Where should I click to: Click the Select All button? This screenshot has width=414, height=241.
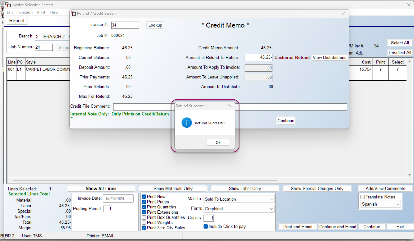[400, 43]
